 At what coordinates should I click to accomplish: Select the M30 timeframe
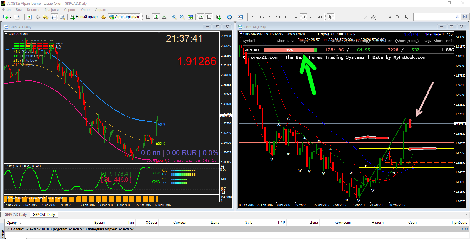click(278, 17)
